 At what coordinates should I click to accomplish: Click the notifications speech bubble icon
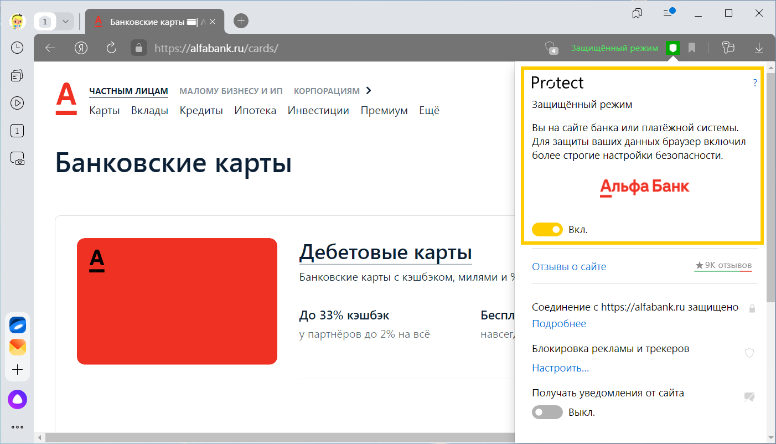pyautogui.click(x=749, y=396)
